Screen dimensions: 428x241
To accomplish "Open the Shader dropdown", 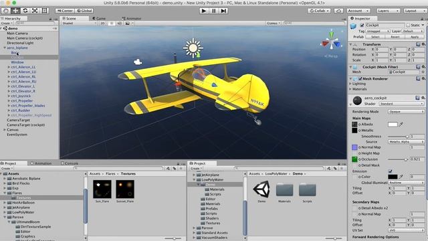I will point(401,104).
